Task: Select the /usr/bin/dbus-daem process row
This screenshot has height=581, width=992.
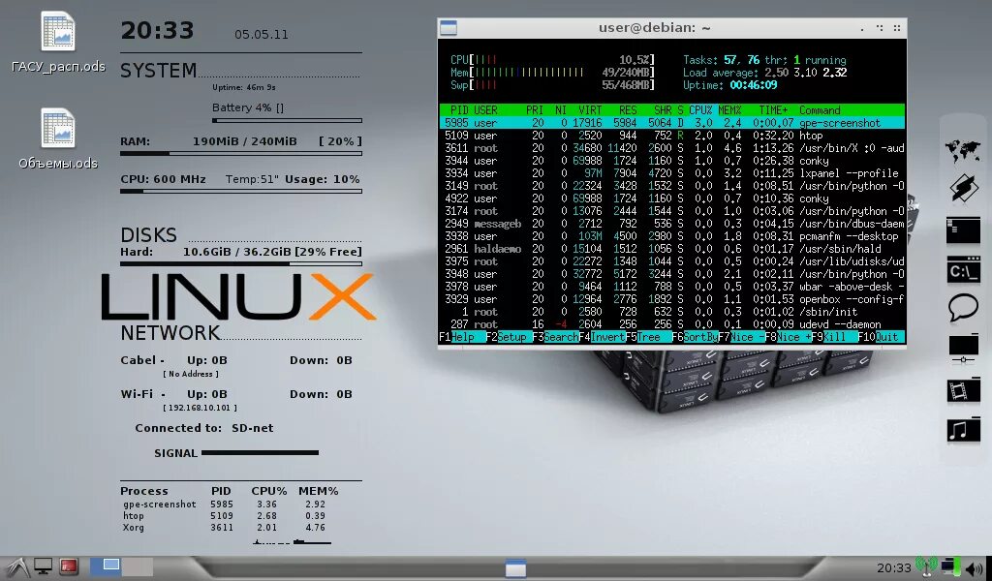Action: click(672, 223)
